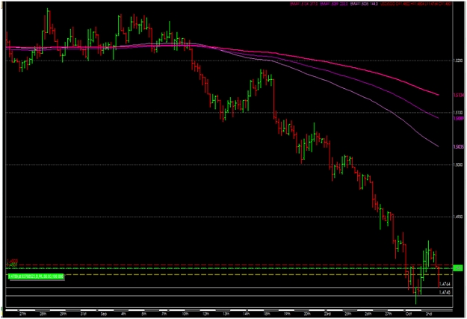The width and height of the screenshot is (467, 319).
Task: Click the 27th label left of 28th
Action: (x=22, y=314)
